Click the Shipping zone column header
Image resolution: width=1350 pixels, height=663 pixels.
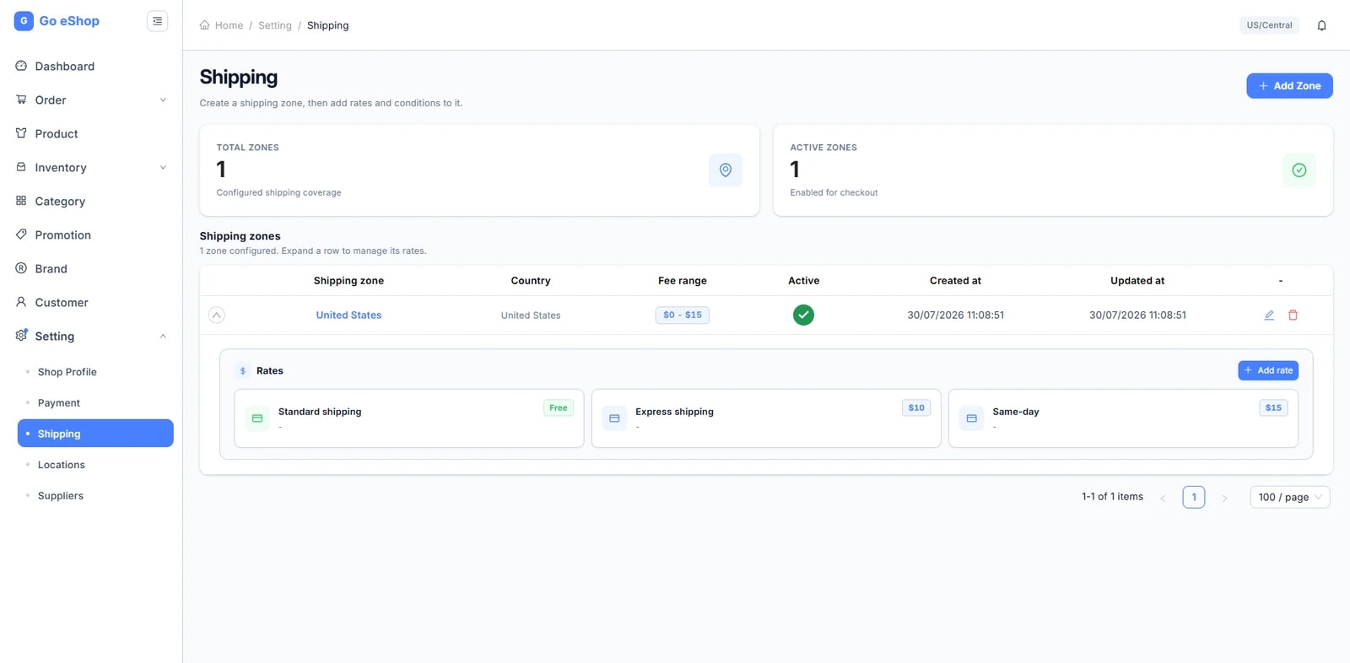348,281
